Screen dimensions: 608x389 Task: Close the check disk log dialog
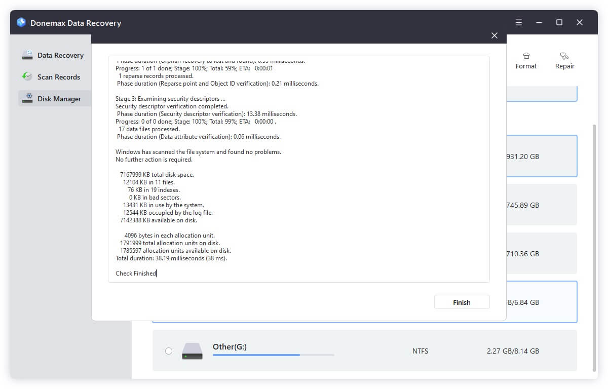pos(495,35)
